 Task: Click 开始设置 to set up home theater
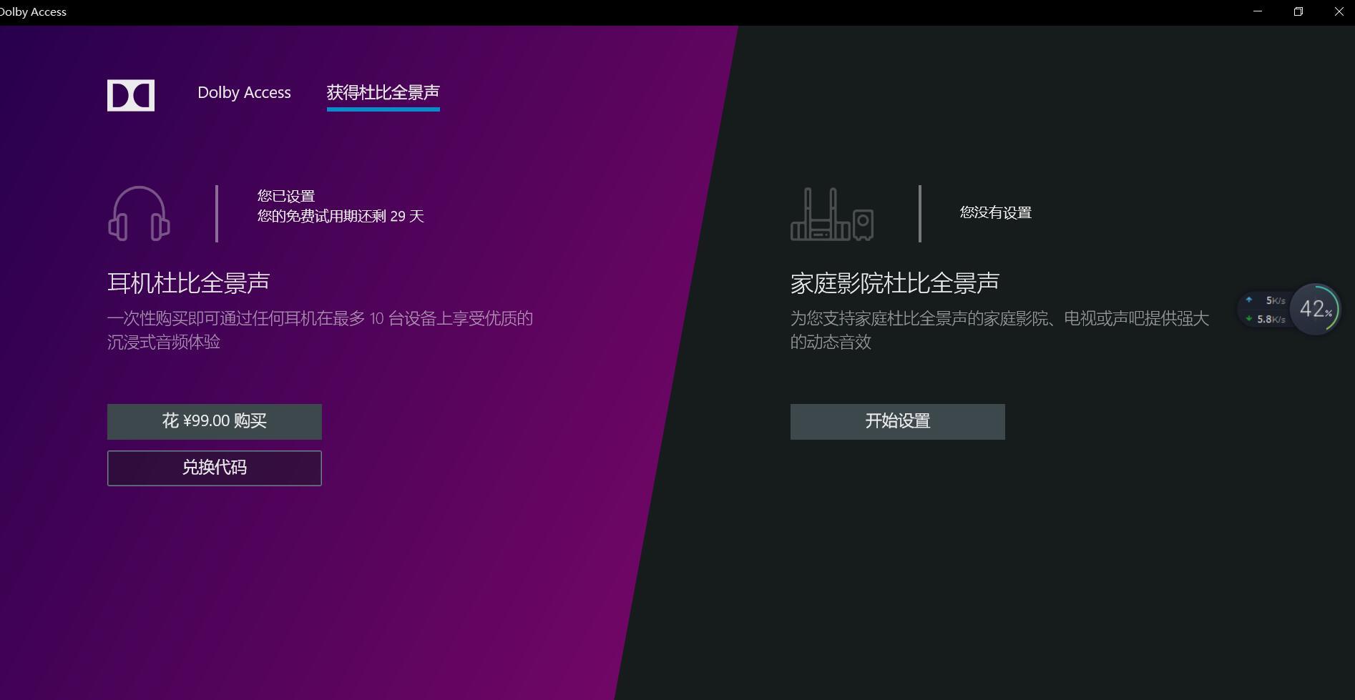(x=897, y=421)
